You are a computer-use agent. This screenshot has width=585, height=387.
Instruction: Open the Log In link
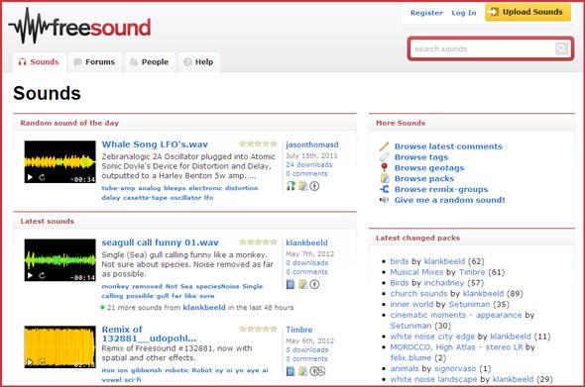464,13
